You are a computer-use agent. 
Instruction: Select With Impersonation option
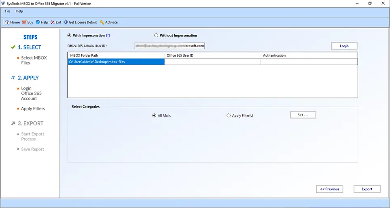coord(70,35)
